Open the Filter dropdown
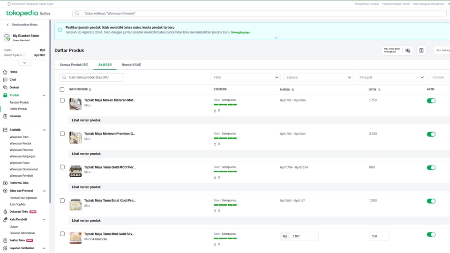The height and width of the screenshot is (253, 450). [x=246, y=77]
